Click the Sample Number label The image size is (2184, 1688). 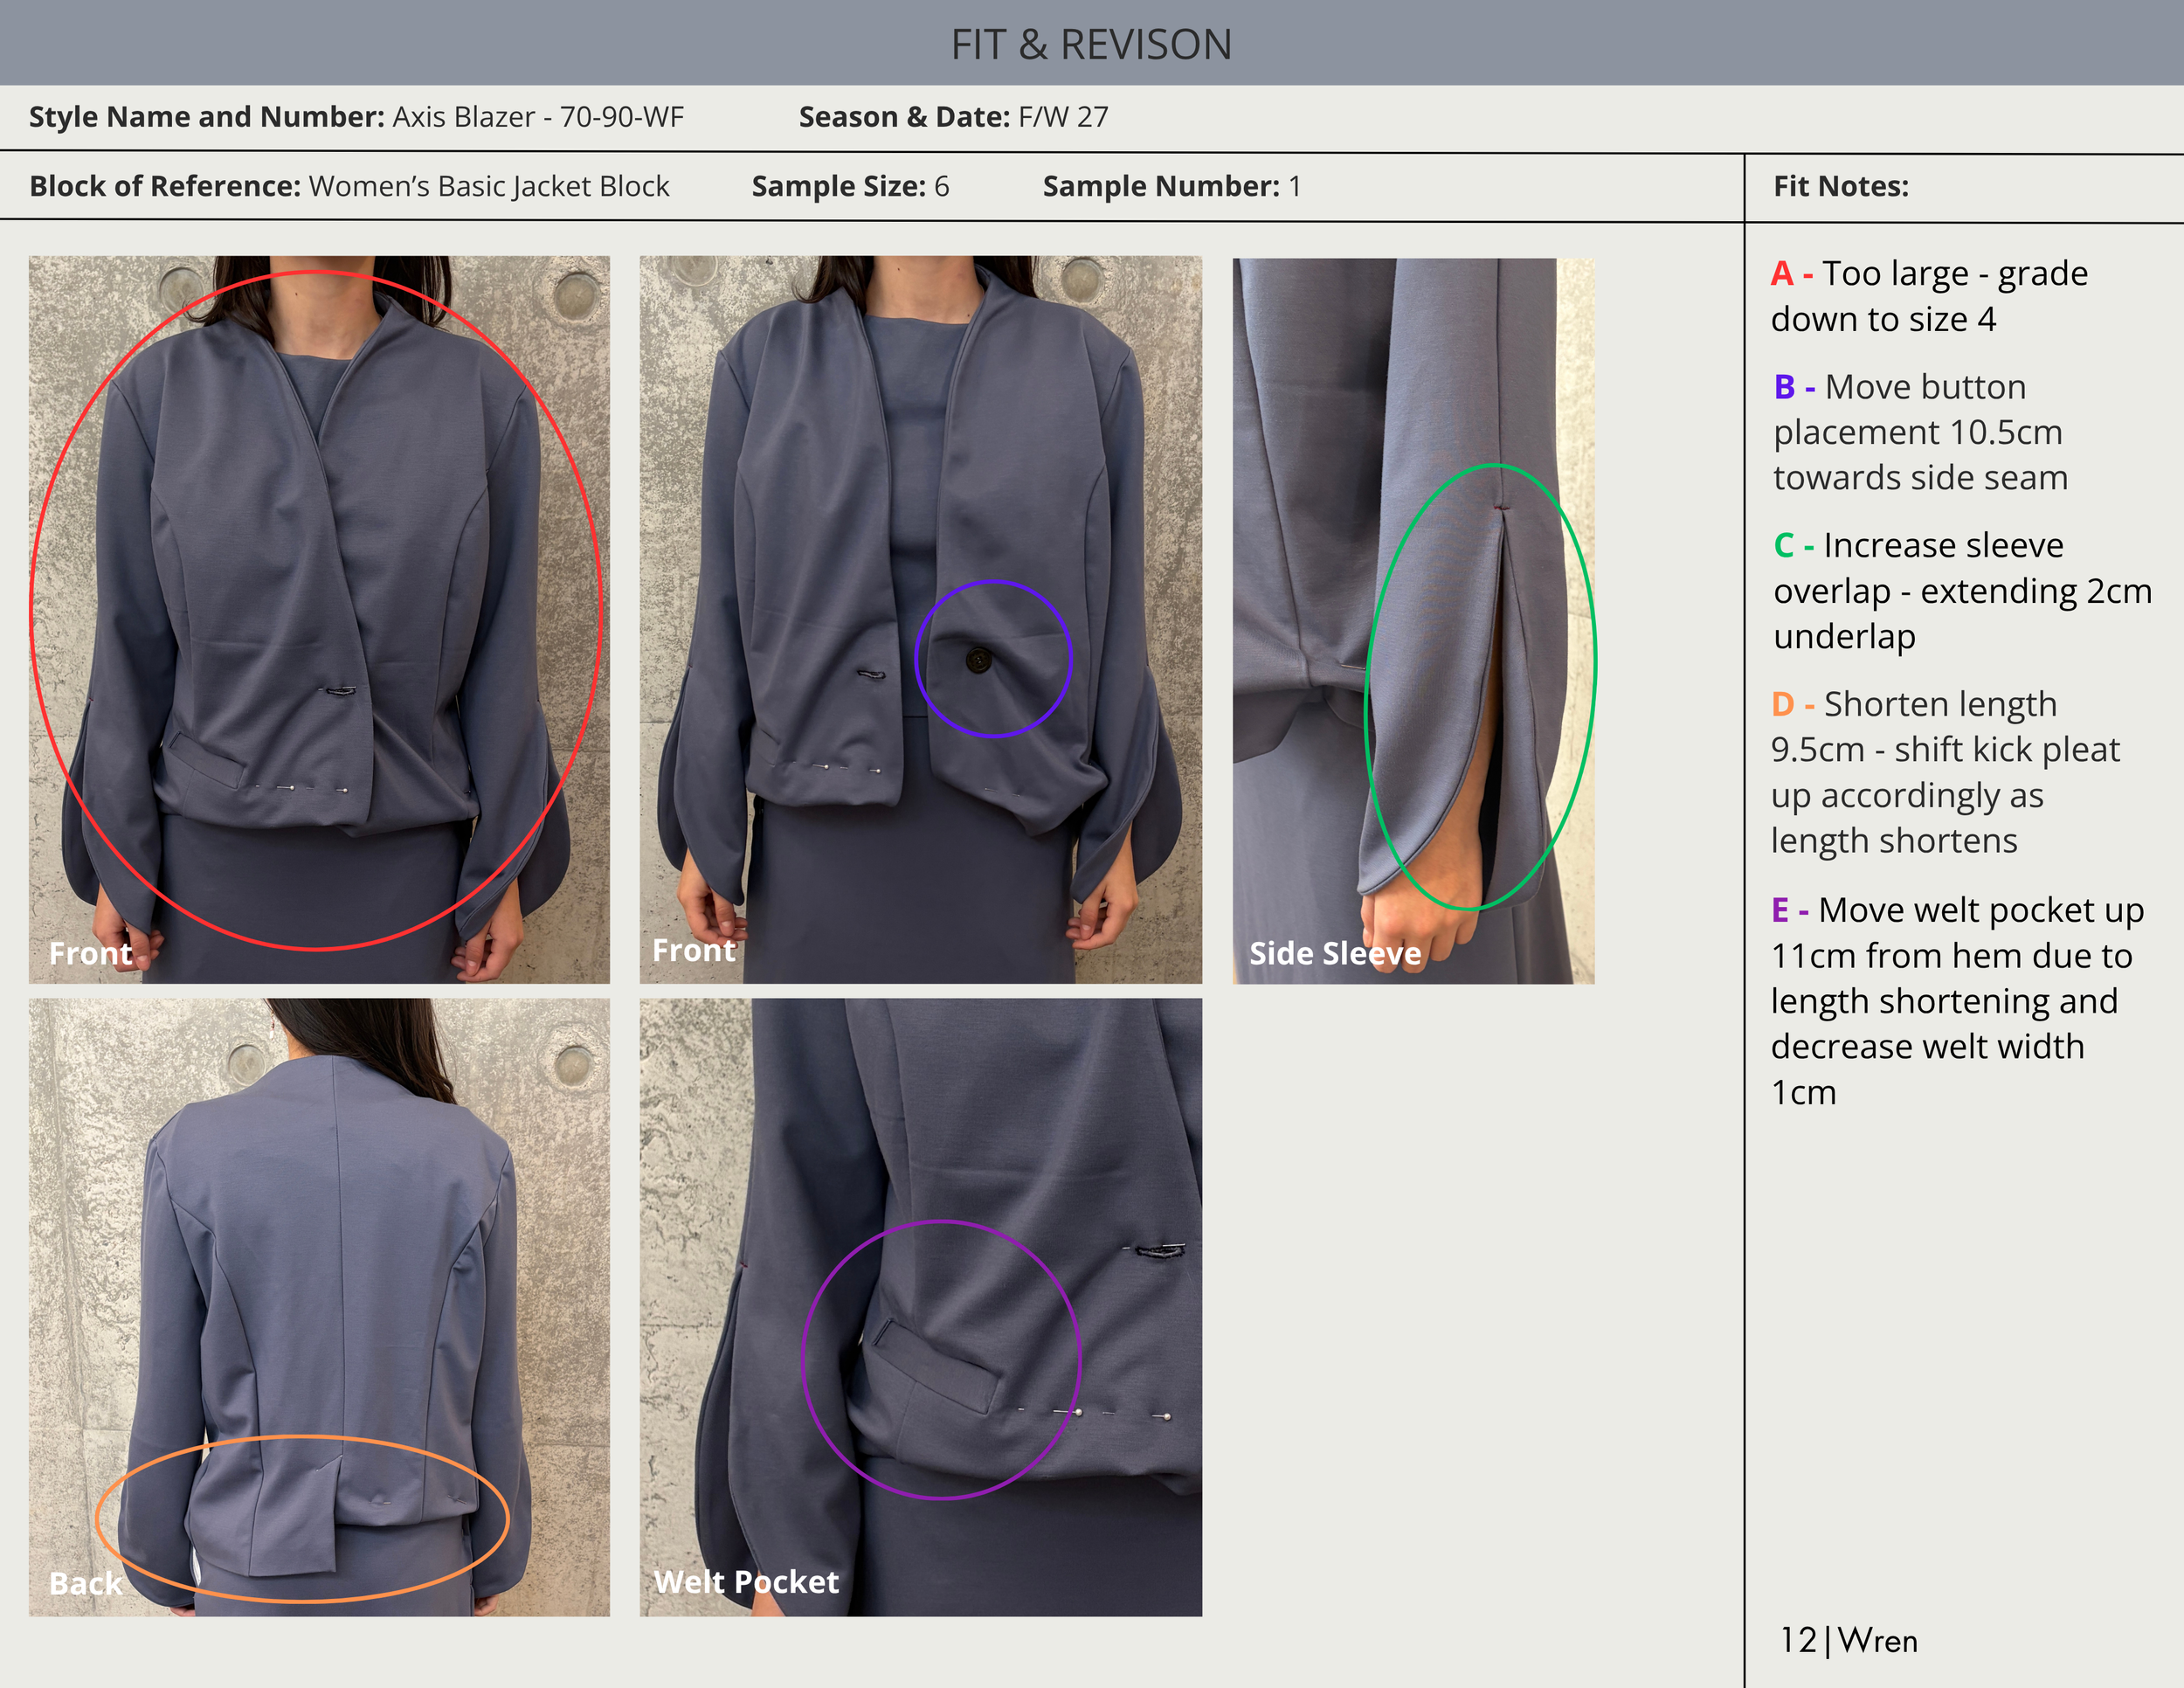pyautogui.click(x=1160, y=186)
